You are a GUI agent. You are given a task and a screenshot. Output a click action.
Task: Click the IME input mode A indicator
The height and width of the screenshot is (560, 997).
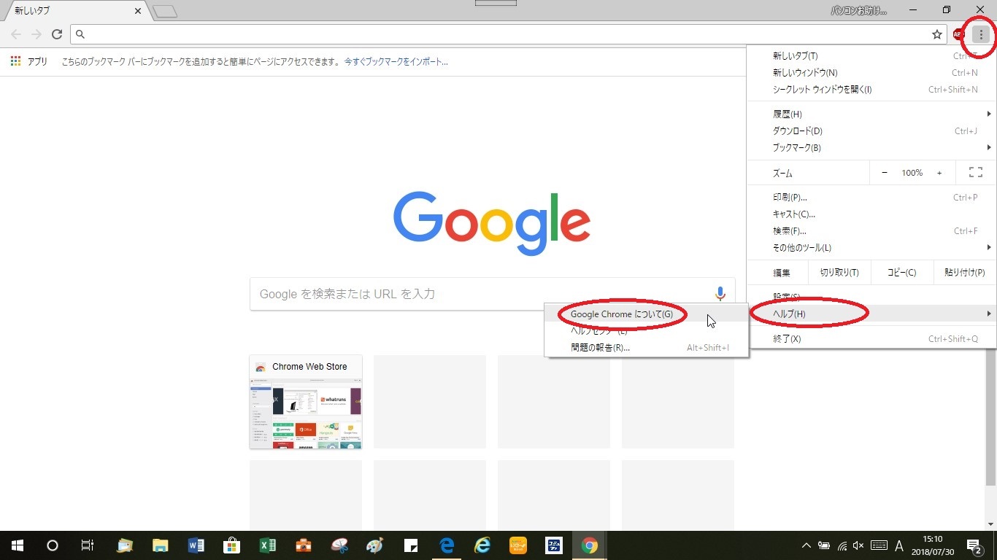click(x=899, y=545)
